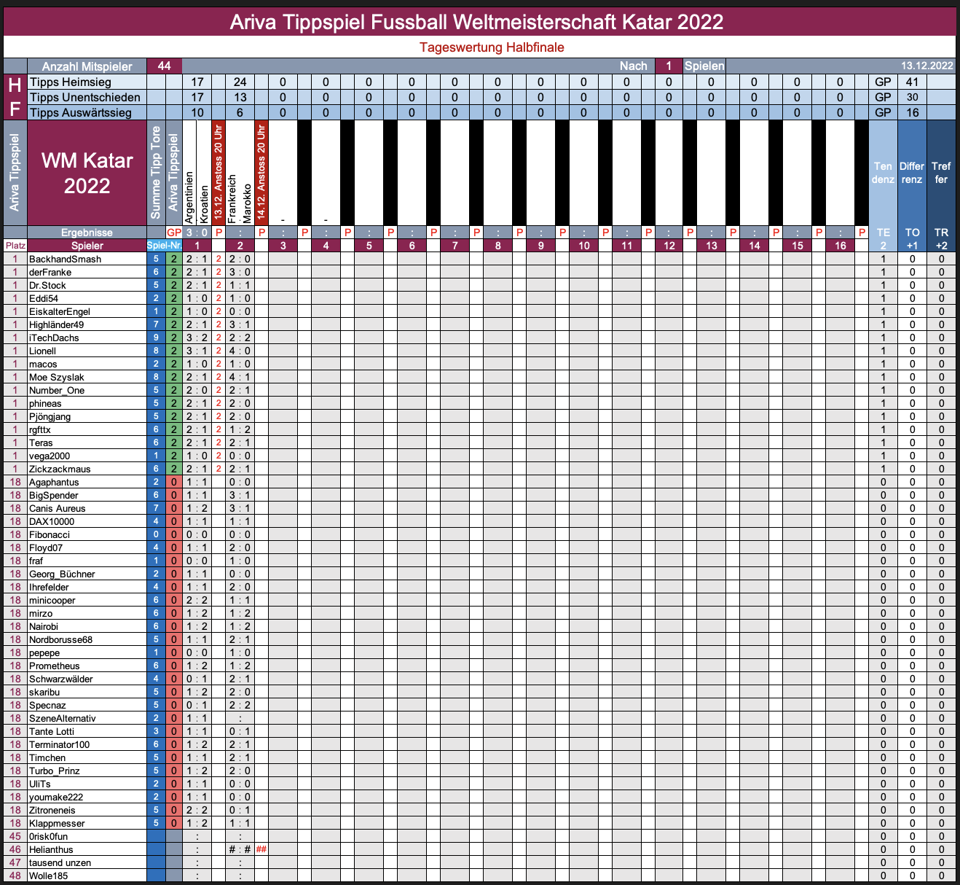Screen dimensions: 960x885
Task: Select the Tageswertung Halbfinale subtitle
Action: point(492,47)
